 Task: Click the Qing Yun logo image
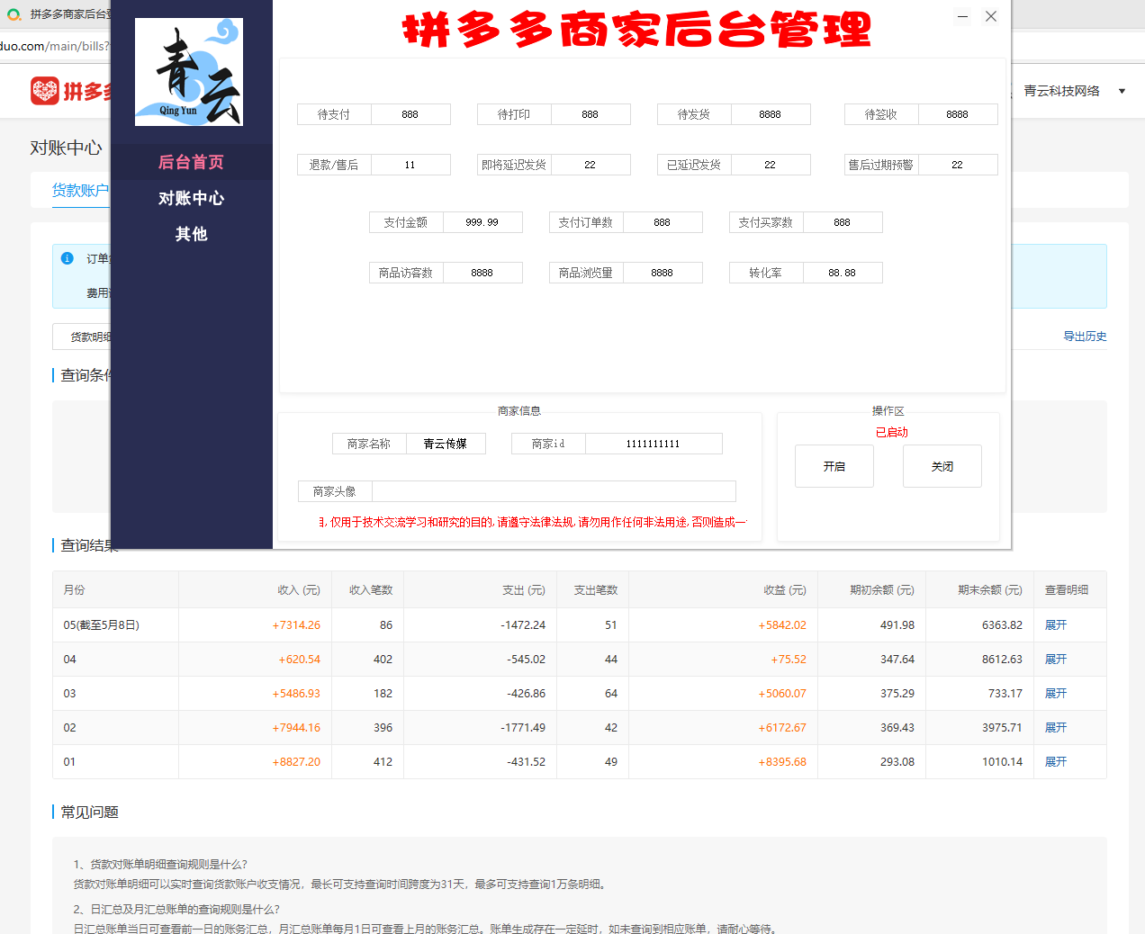(x=189, y=72)
